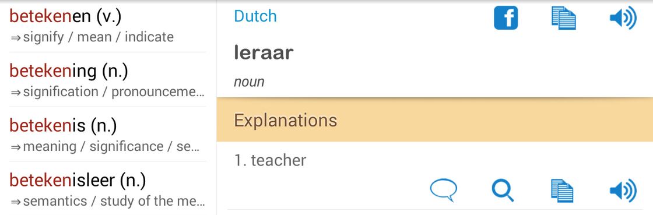Select betekening (n.) from the word list

coord(107,79)
